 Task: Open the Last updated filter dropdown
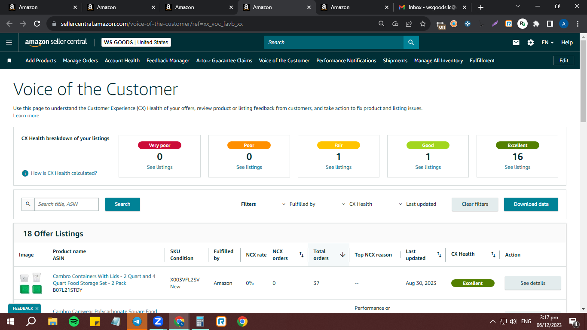(417, 204)
